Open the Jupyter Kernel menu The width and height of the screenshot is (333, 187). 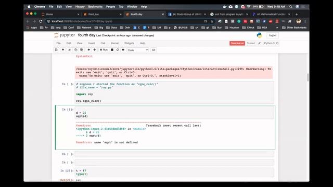pos(114,43)
